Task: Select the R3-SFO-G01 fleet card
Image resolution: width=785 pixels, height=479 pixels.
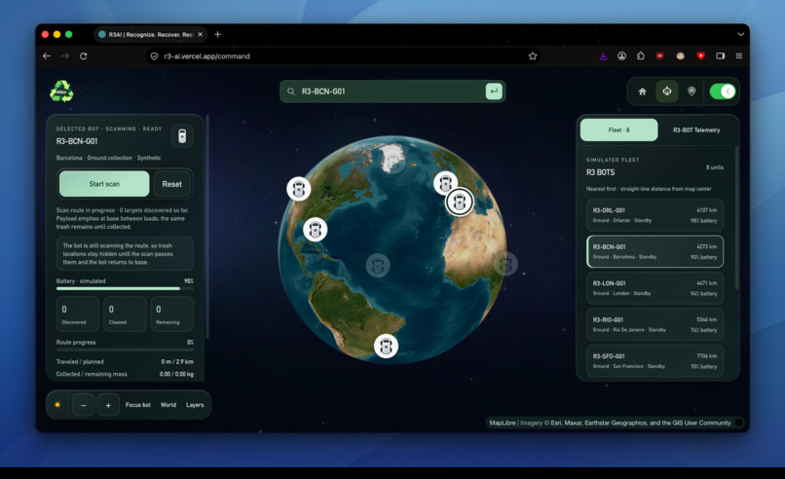Action: [654, 361]
